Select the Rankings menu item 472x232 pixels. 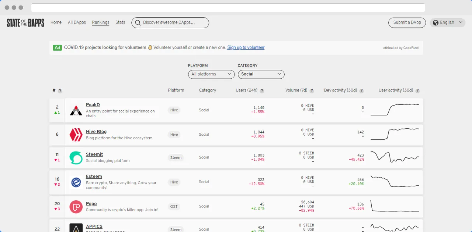click(101, 22)
